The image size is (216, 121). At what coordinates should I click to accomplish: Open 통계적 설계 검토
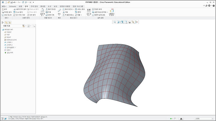pyautogui.click(x=98, y=15)
